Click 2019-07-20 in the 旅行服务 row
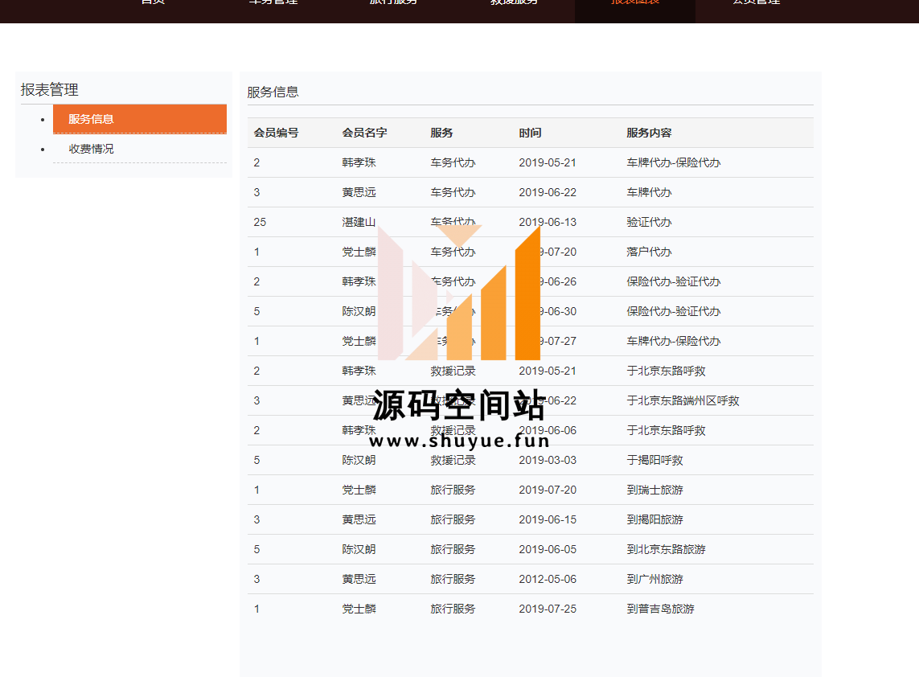 (548, 490)
